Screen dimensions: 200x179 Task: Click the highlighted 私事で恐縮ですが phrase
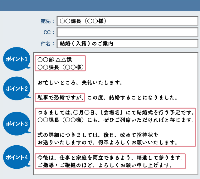[60, 98]
